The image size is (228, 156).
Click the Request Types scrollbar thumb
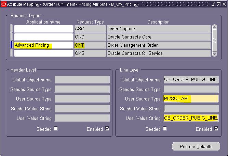point(214,40)
